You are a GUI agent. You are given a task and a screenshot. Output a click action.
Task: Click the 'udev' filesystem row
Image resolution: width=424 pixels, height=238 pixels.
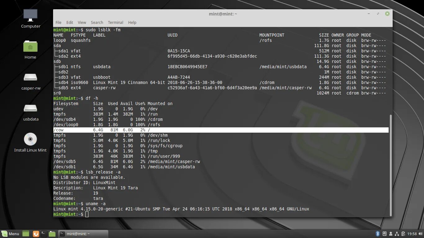tap(106, 109)
